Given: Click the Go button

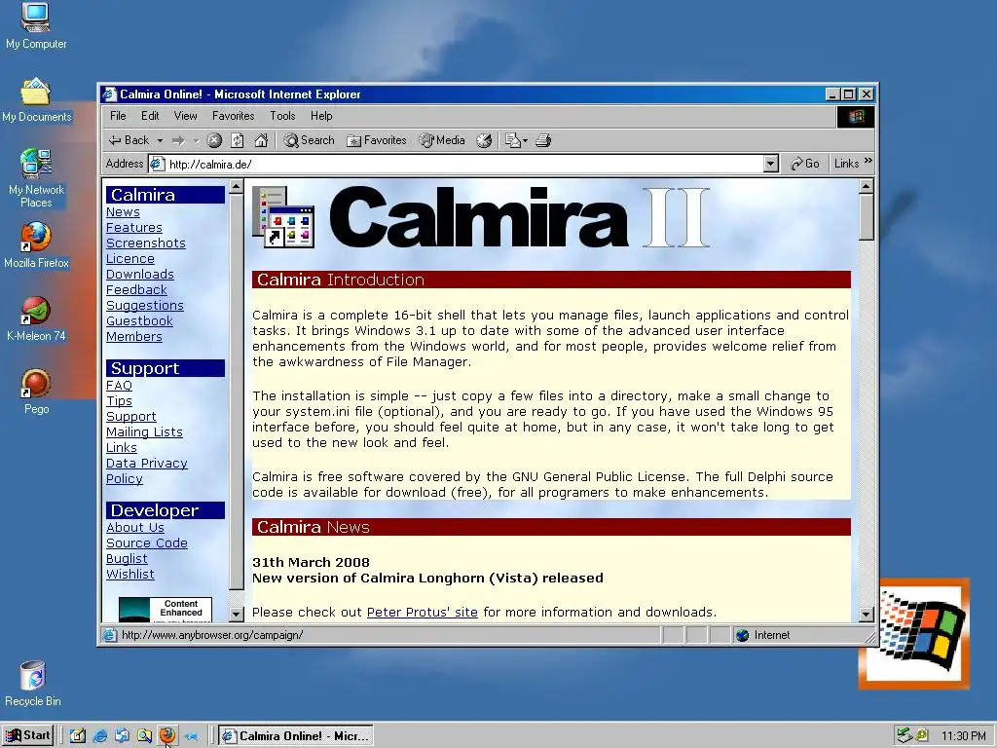Looking at the screenshot, I should coord(805,164).
